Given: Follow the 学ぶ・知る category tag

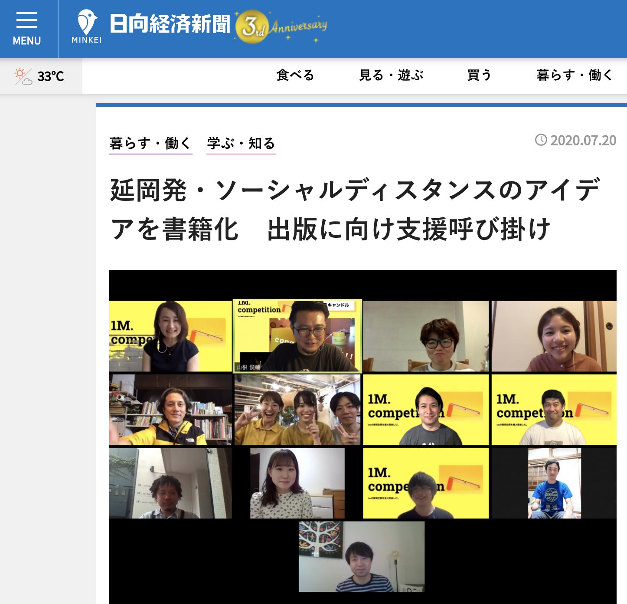Looking at the screenshot, I should (241, 143).
